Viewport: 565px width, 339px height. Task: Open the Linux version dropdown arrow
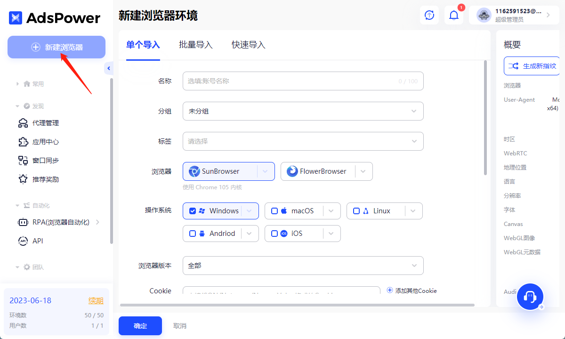[x=413, y=211]
